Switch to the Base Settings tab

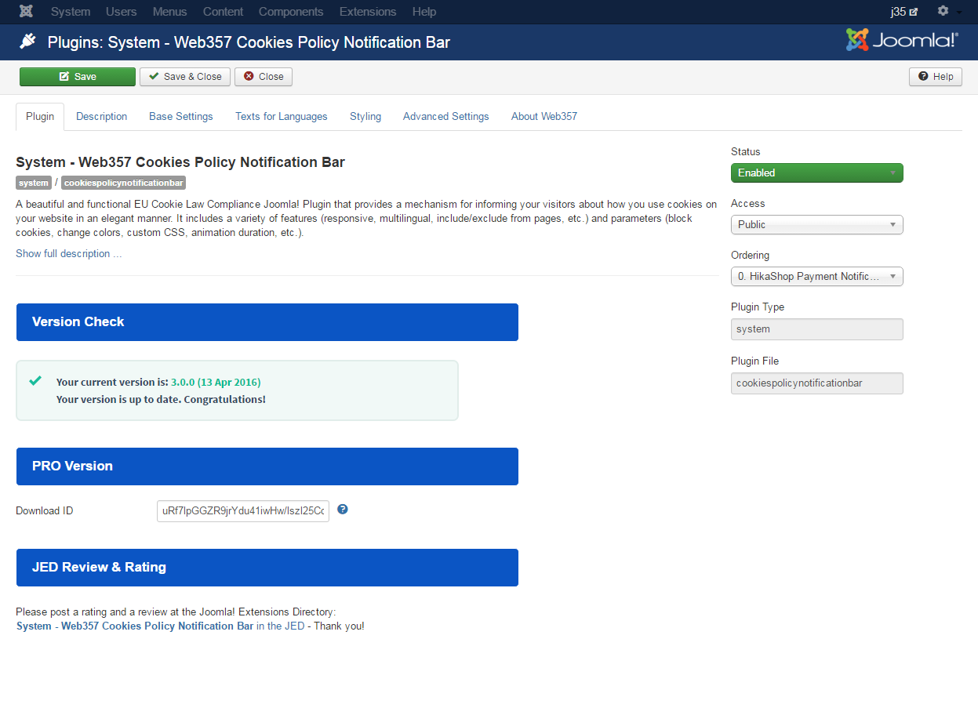point(181,116)
